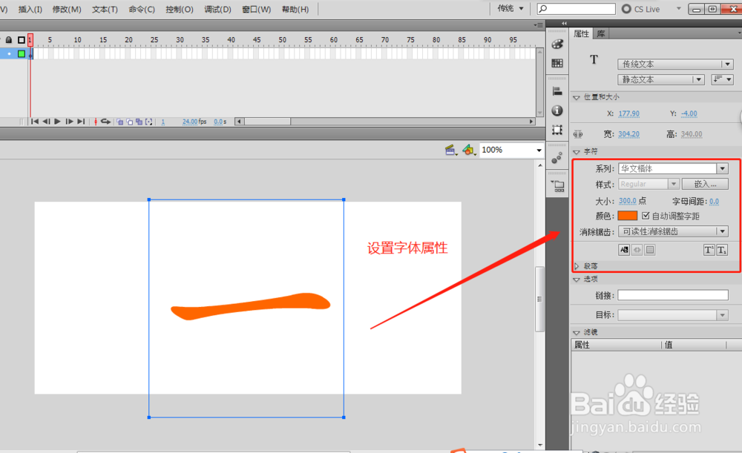Click the play button in timeline controls

(57, 121)
